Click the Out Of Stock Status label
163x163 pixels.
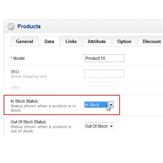coord(29,122)
